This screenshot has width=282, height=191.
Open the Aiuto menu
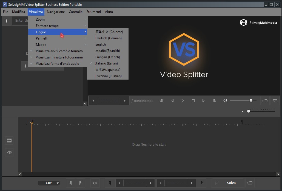[x=109, y=12]
